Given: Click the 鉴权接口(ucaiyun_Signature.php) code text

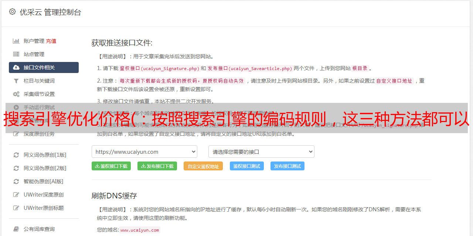Looking at the screenshot, I should [x=159, y=69].
